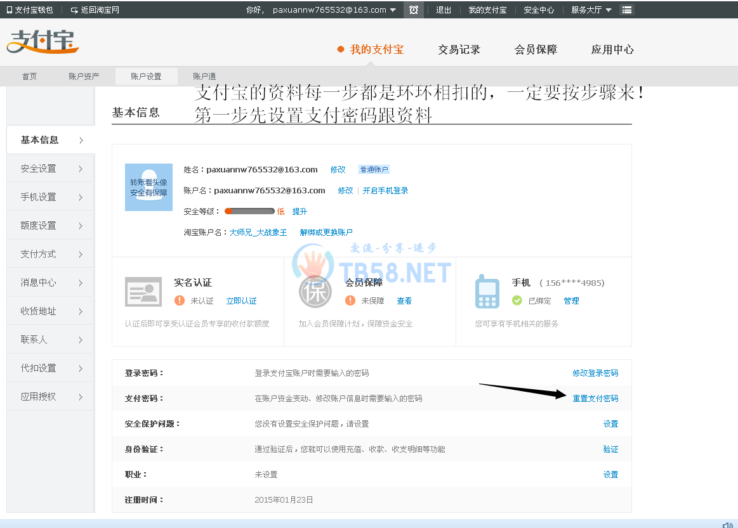Click 修改登录密码 link

coord(595,373)
